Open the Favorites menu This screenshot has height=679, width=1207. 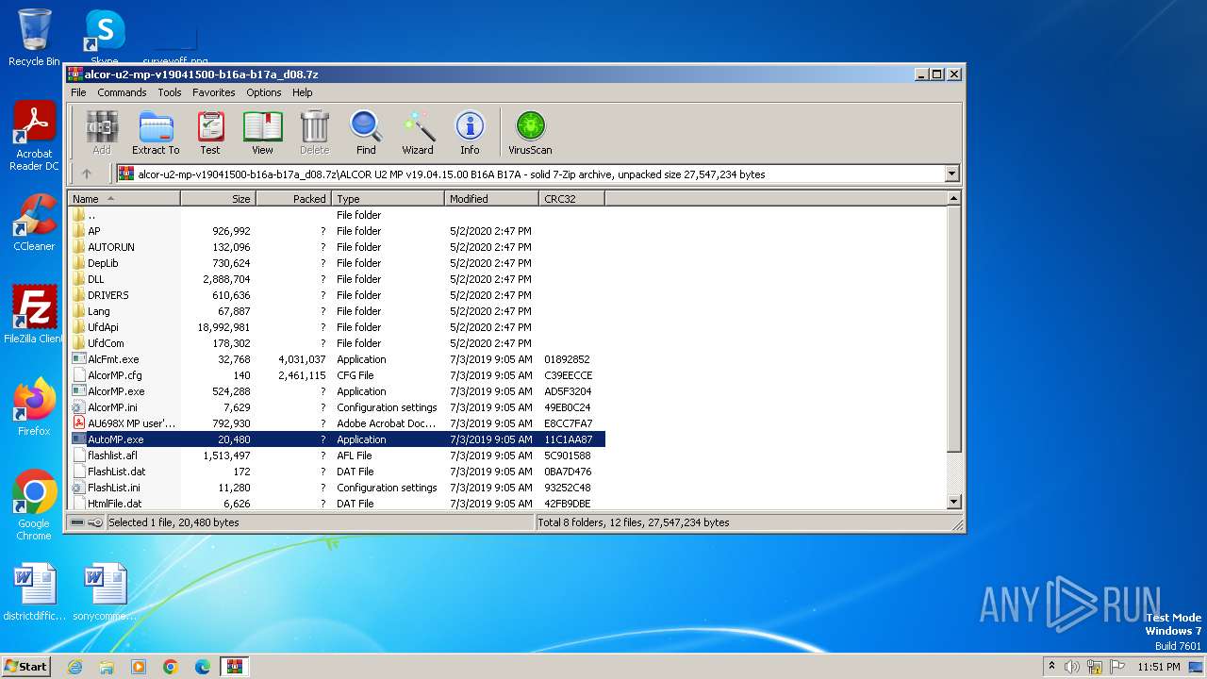pyautogui.click(x=214, y=92)
